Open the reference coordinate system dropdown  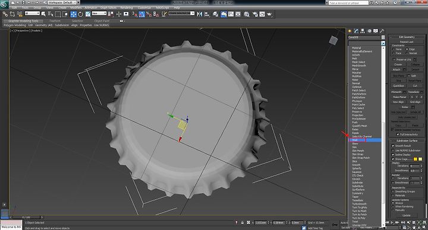[x=99, y=13]
